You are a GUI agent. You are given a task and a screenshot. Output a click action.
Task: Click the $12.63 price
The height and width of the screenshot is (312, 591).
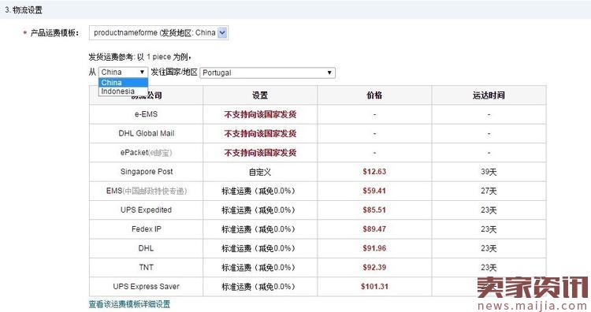click(374, 172)
